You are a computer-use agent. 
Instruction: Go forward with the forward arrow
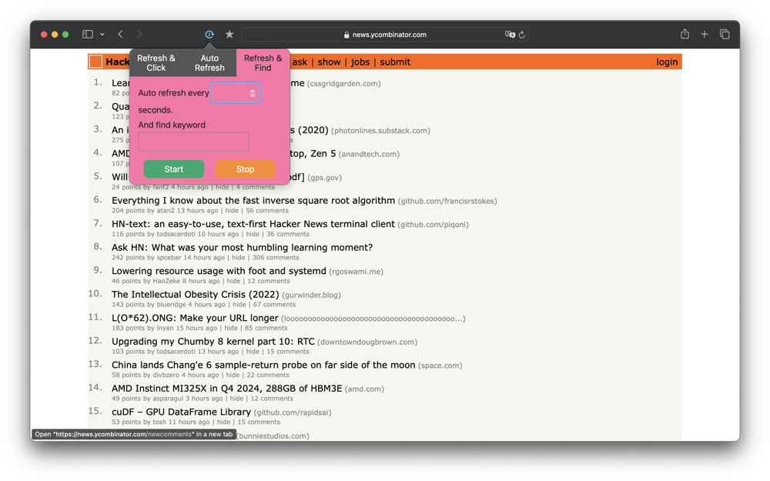tap(139, 35)
